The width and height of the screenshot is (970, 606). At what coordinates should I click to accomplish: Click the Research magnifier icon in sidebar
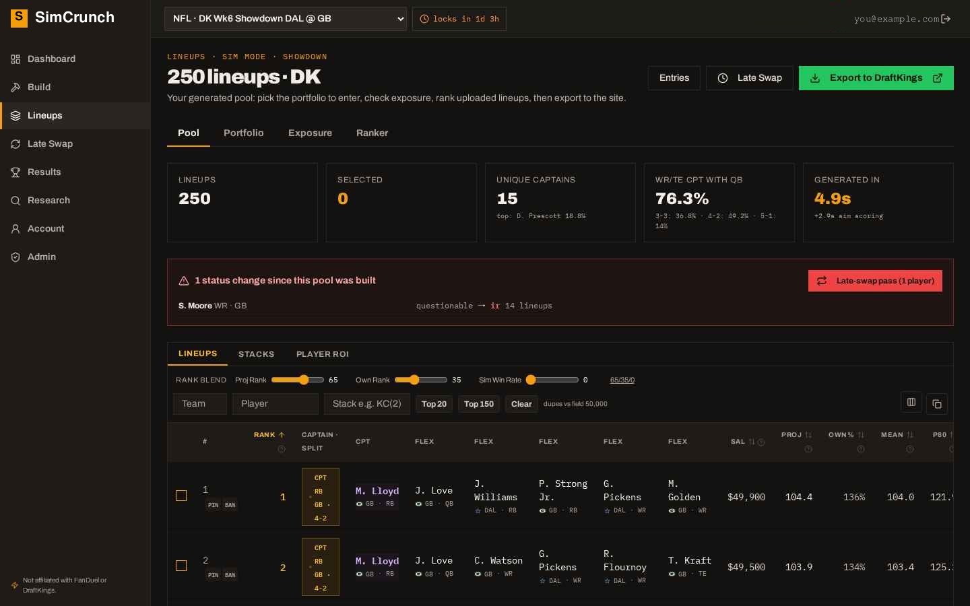(x=15, y=201)
